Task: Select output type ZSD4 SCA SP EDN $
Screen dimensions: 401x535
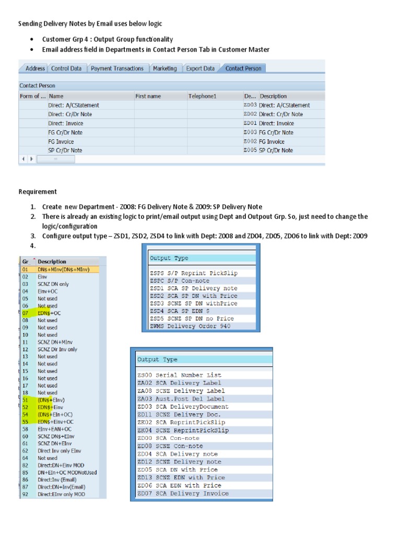Action: tap(202, 311)
